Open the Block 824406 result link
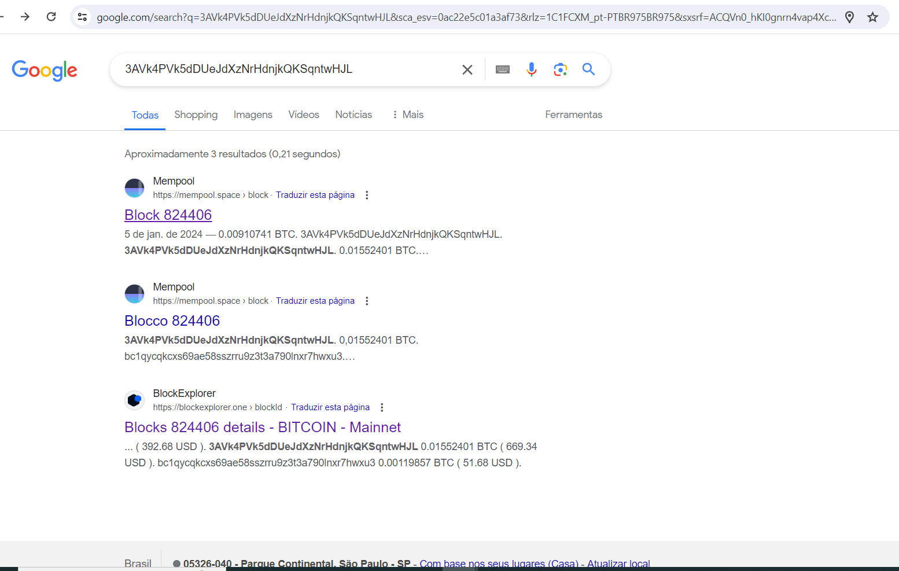899x571 pixels. [168, 215]
